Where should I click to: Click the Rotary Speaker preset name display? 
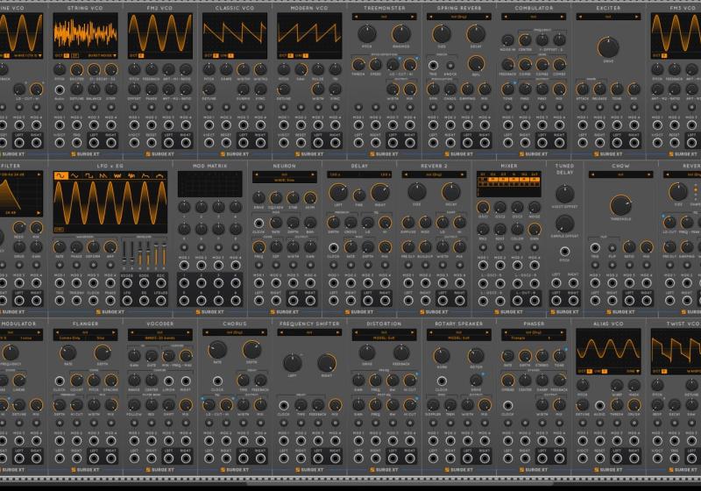(458, 332)
